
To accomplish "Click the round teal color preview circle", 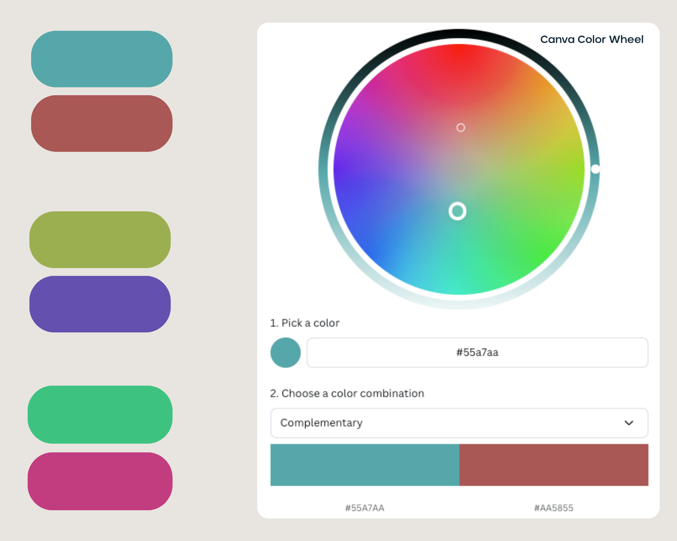I will coord(285,352).
